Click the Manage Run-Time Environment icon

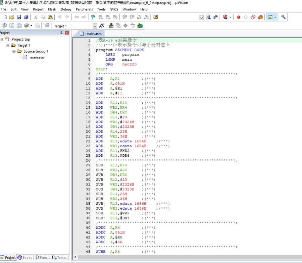(133, 26)
